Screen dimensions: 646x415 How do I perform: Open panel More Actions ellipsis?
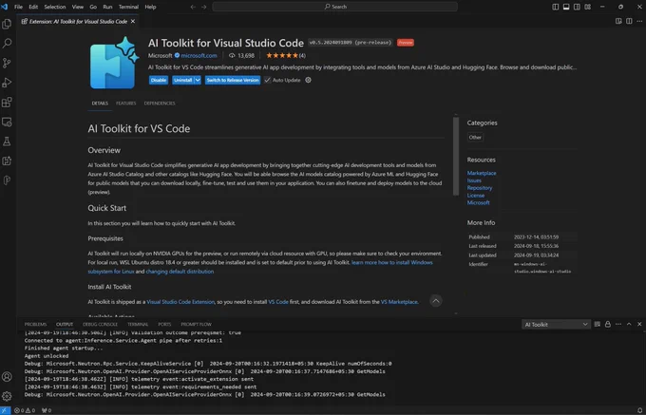coord(618,325)
